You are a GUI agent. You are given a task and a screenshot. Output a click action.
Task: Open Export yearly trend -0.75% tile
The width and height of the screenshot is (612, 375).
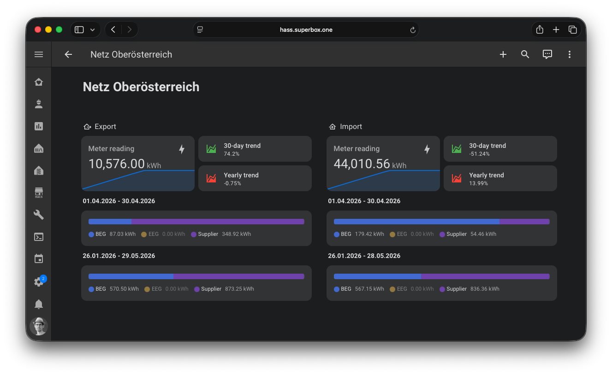[x=255, y=178]
